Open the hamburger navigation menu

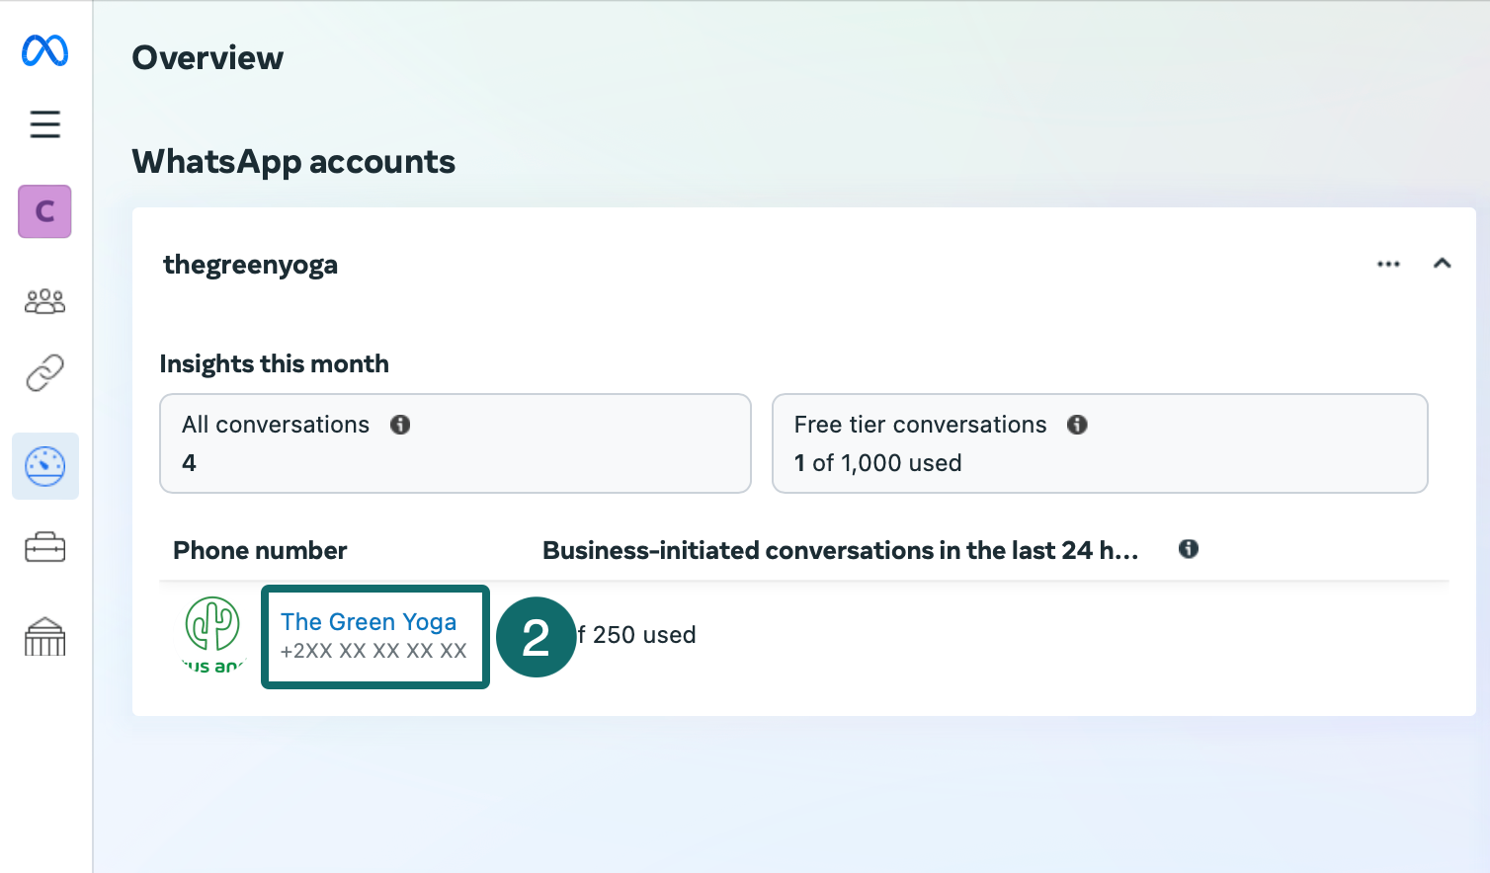click(45, 124)
